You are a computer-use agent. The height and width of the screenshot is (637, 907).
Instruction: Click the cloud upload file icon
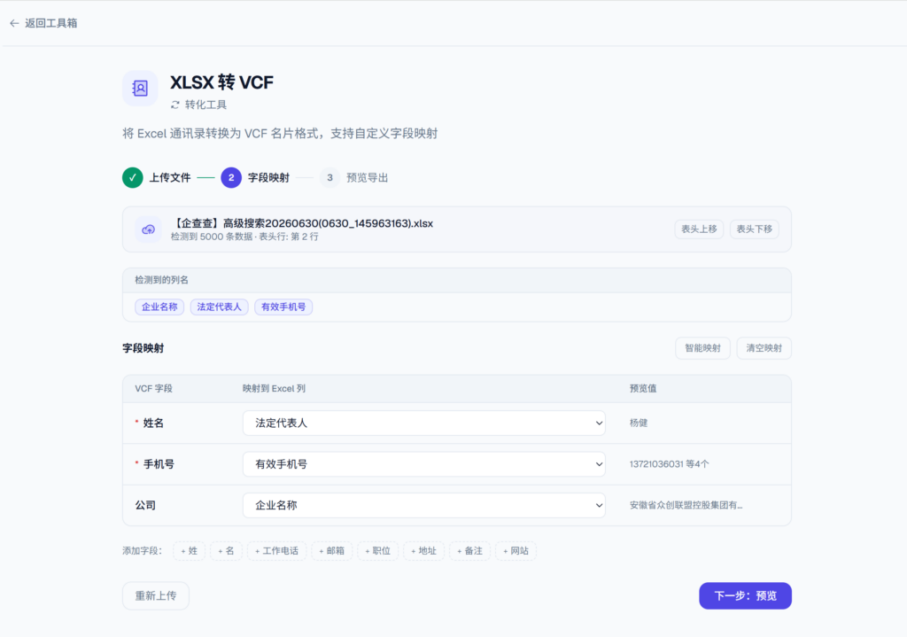coord(149,229)
